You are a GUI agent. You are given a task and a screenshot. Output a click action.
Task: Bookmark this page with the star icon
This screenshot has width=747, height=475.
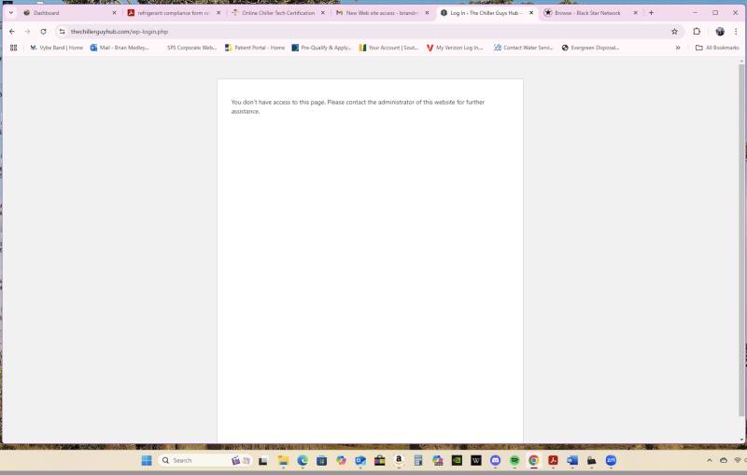pyautogui.click(x=674, y=32)
